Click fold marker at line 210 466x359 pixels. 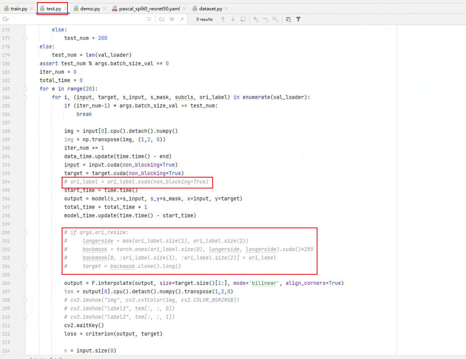(25, 317)
